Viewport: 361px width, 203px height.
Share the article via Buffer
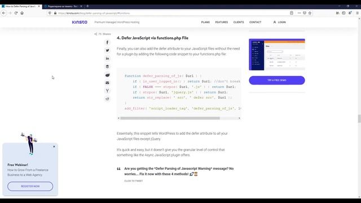tap(107, 67)
